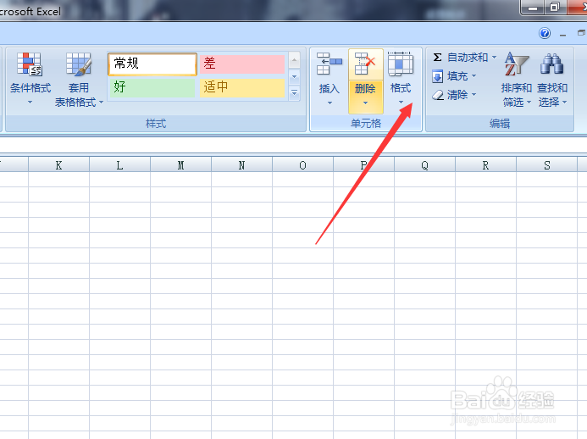Expand the 筛选 sort filter dropdown arrow

[529, 102]
